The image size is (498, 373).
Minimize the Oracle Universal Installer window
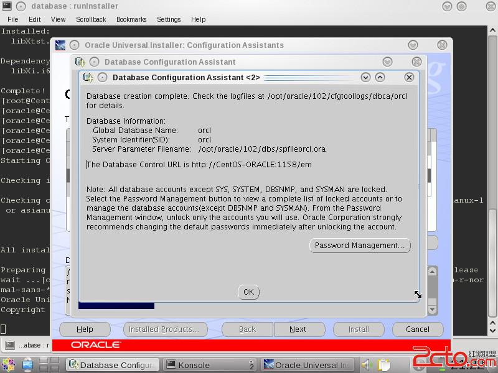413,45
